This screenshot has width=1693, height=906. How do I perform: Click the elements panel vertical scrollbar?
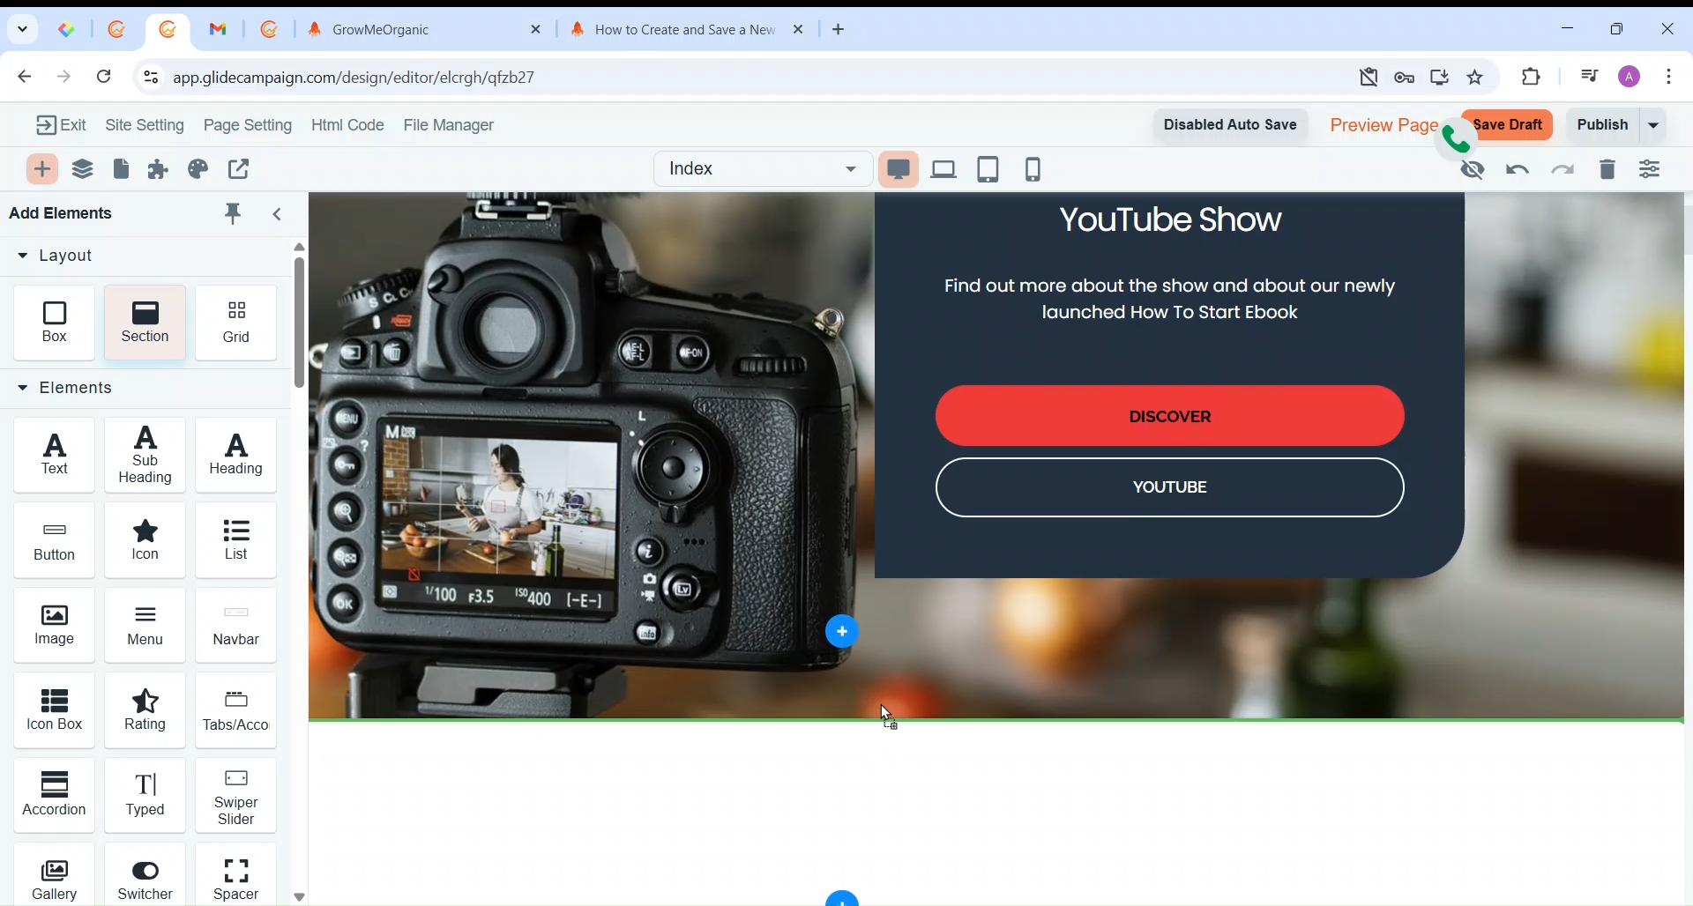300,323
